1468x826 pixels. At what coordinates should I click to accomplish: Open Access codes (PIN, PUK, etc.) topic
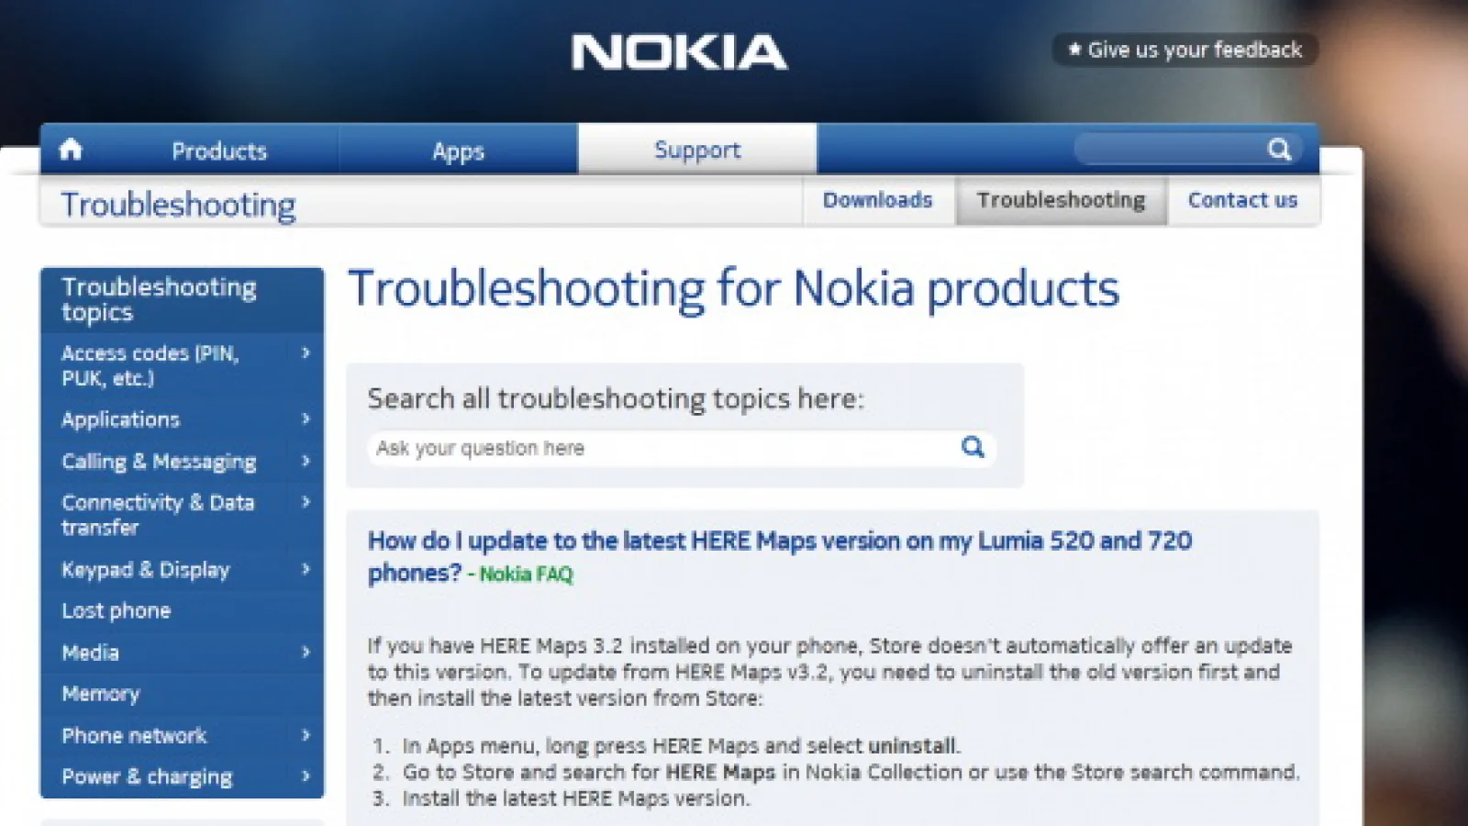click(x=150, y=365)
